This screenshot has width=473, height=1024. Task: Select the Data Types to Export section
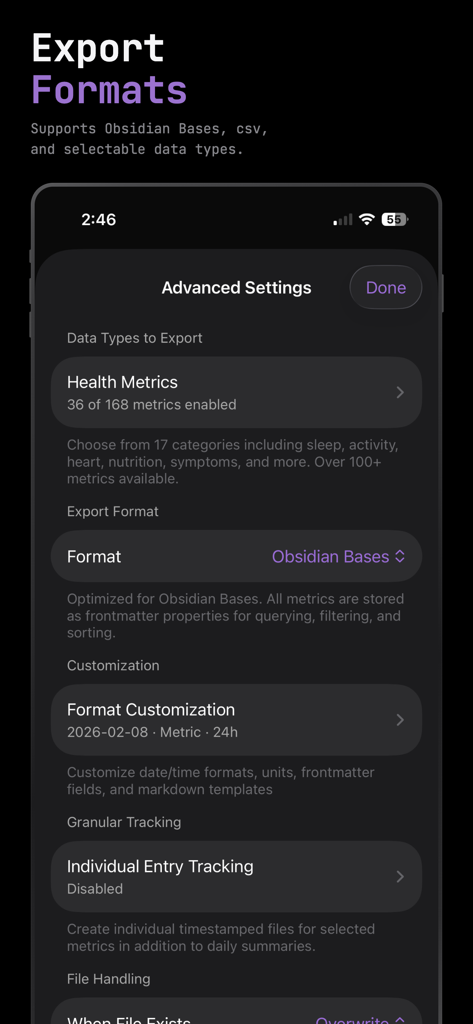[134, 338]
